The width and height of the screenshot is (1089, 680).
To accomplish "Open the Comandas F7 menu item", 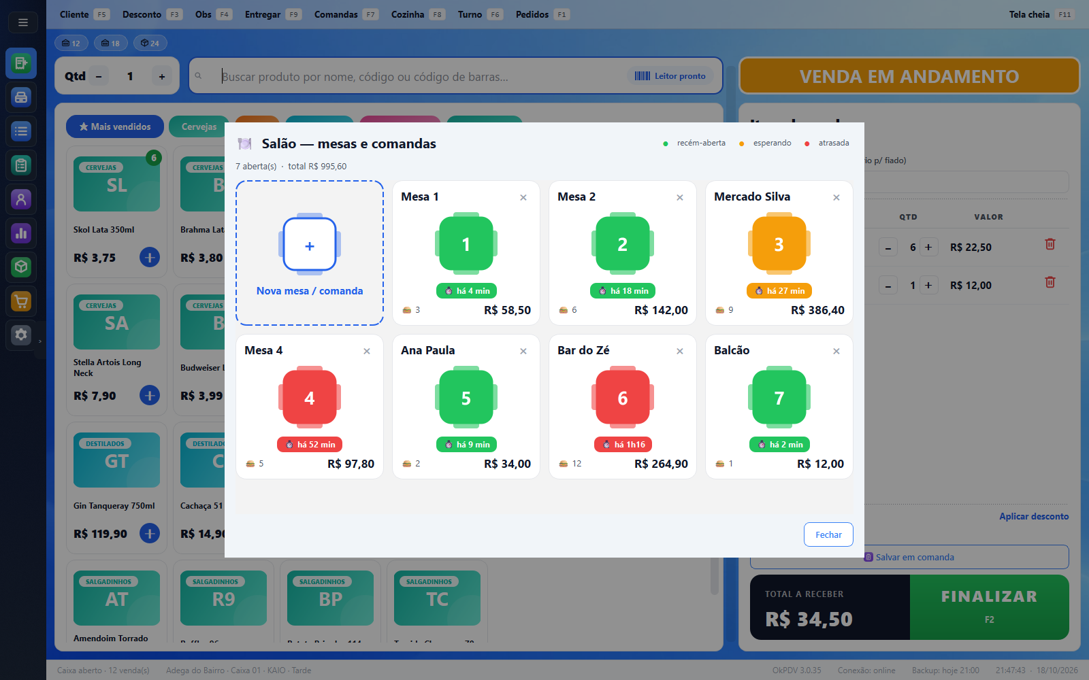I will (x=346, y=14).
